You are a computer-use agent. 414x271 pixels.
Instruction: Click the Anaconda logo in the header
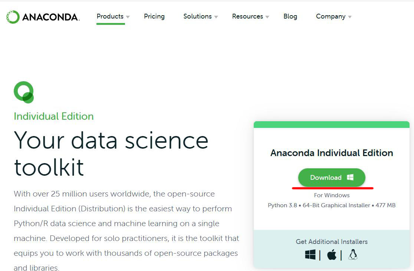click(x=43, y=17)
